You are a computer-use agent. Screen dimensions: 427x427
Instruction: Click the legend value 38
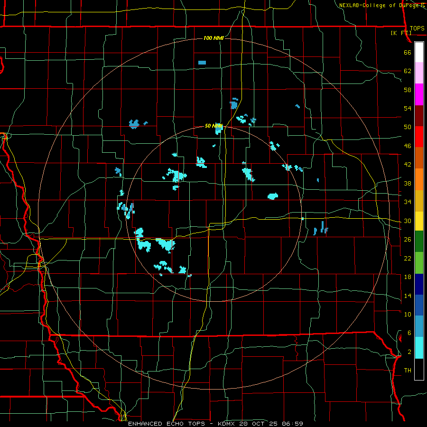408,183
